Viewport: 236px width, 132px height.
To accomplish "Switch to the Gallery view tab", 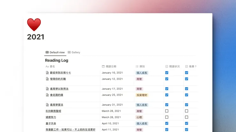I will click(x=74, y=52).
